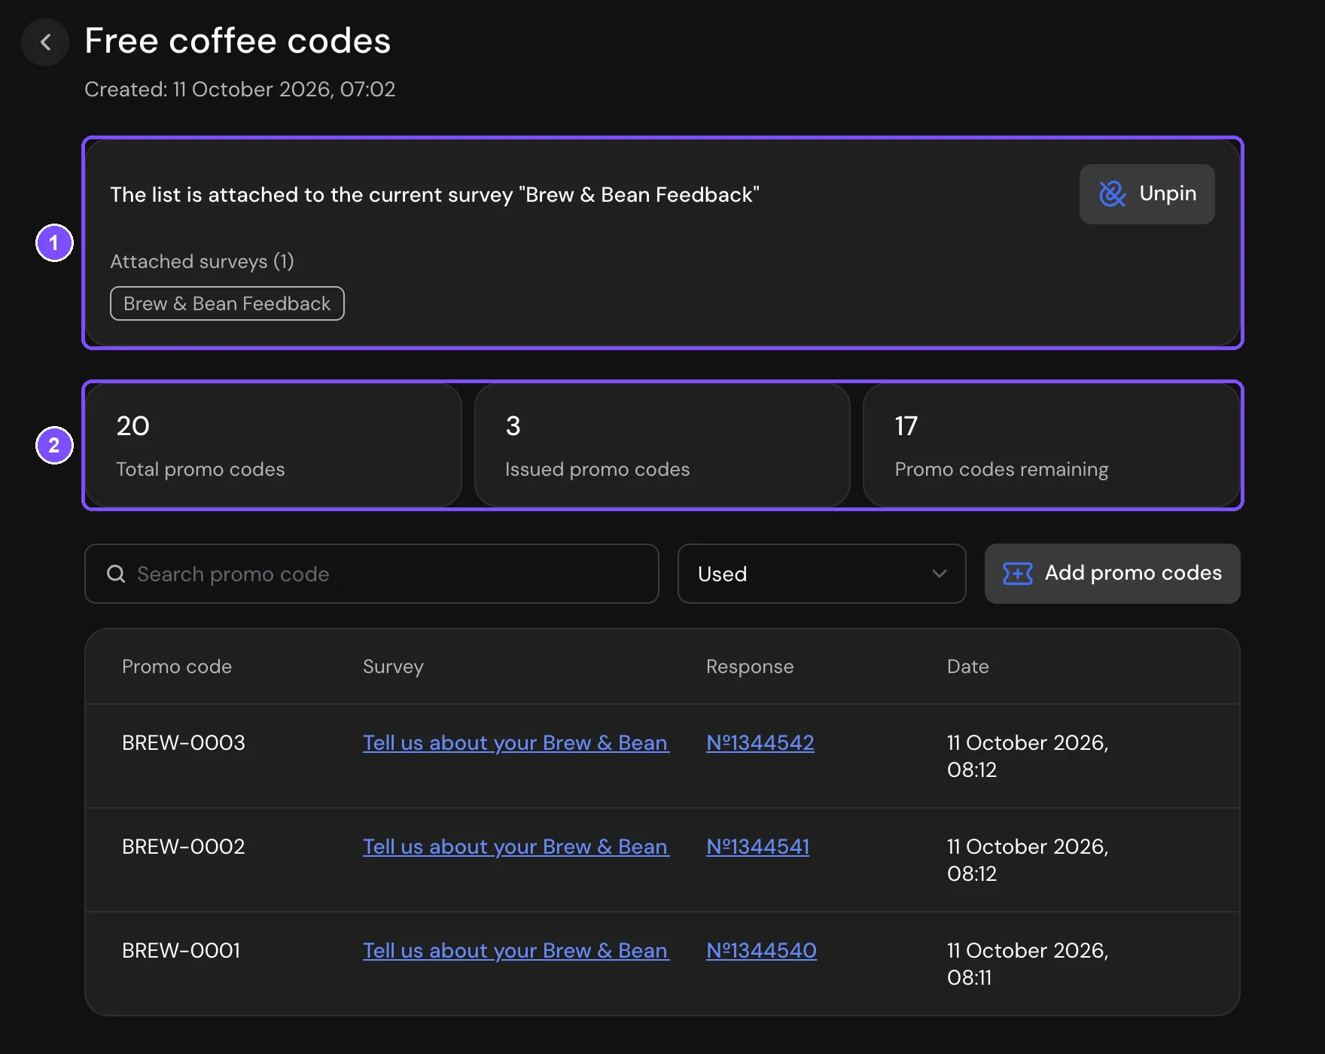Open survey link in BREW-0002 row
1325x1054 pixels.
coord(516,847)
